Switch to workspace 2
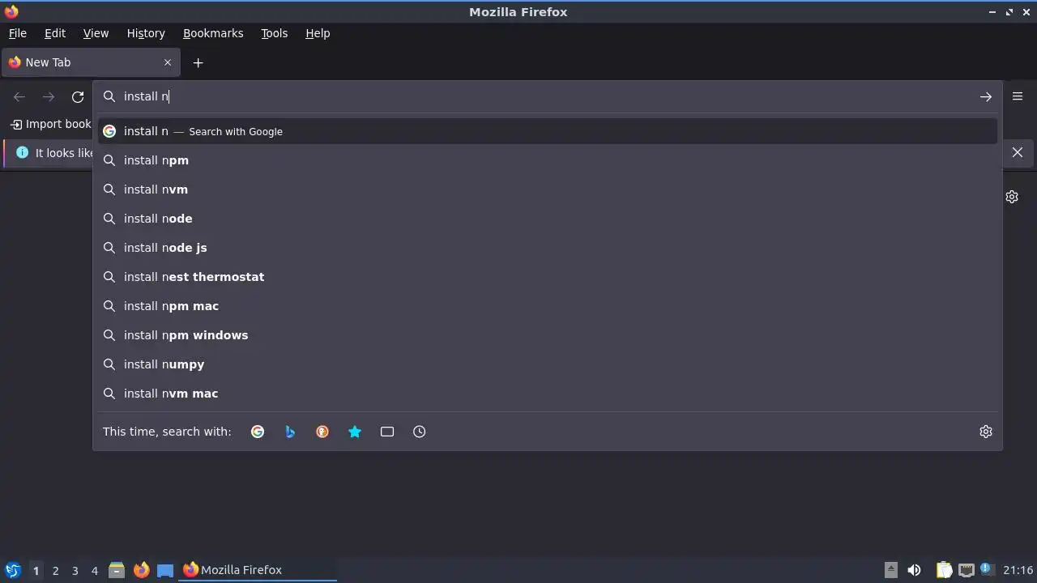1037x583 pixels. pos(55,571)
